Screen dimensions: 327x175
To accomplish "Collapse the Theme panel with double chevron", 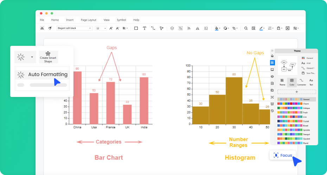I will pyautogui.click(x=272, y=51).
